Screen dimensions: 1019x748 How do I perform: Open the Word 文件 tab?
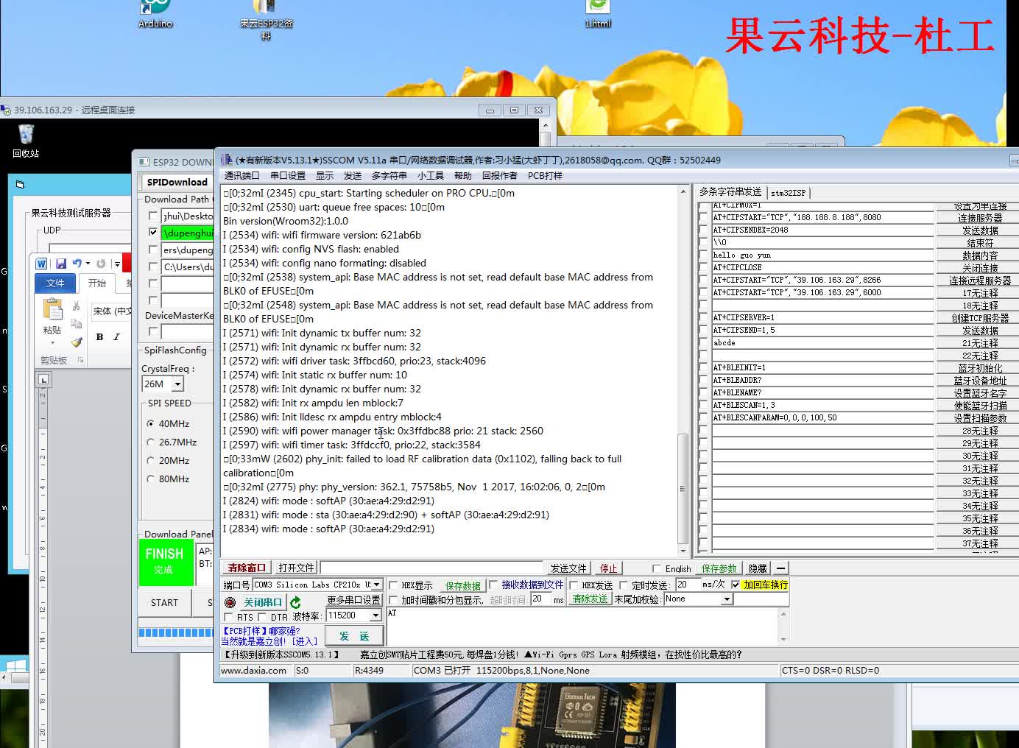coord(55,283)
